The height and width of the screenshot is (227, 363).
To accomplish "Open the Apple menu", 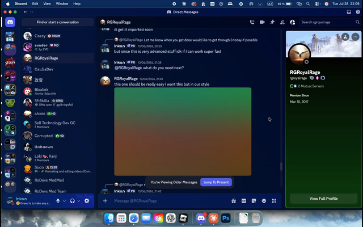I will tap(7, 4).
